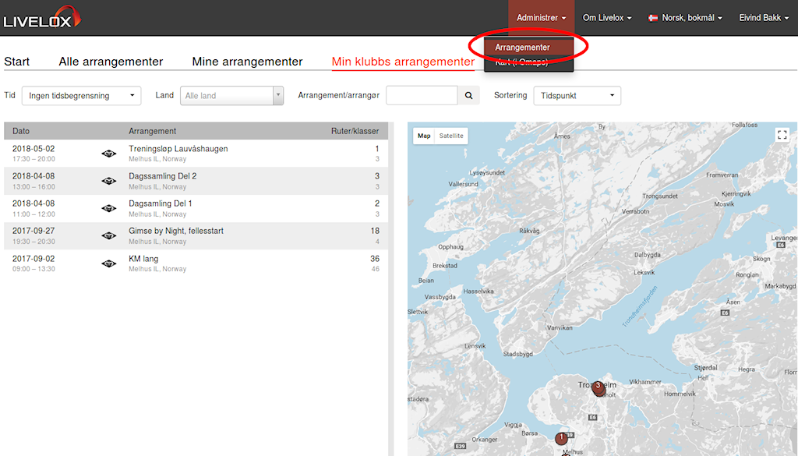
Task: Open the Om Livelox dropdown
Action: 607,18
